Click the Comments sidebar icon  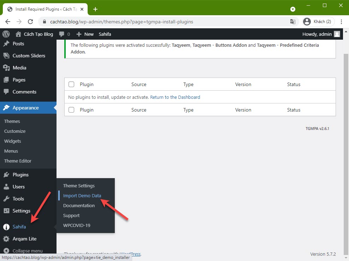click(x=6, y=92)
